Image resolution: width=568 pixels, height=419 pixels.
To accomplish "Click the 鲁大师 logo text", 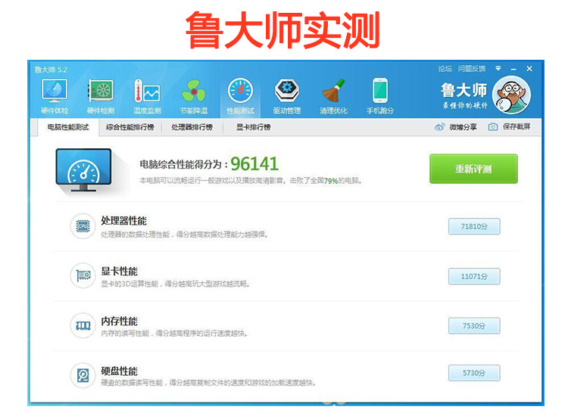I will [463, 91].
